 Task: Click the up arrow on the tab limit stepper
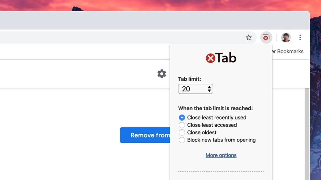point(209,87)
